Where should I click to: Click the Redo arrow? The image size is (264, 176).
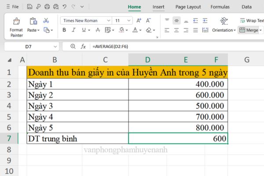point(73,7)
